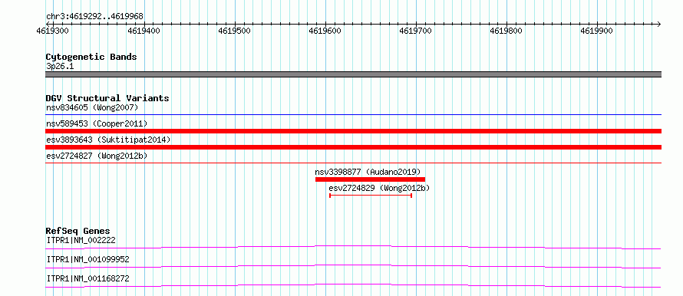683x296 pixels.
Task: Open the ITPR1|NM_001099952 transcript label
Action: pos(87,259)
